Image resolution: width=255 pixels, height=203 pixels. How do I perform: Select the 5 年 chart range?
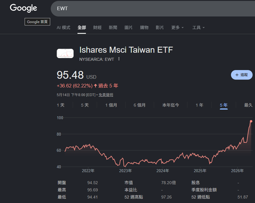click(223, 105)
